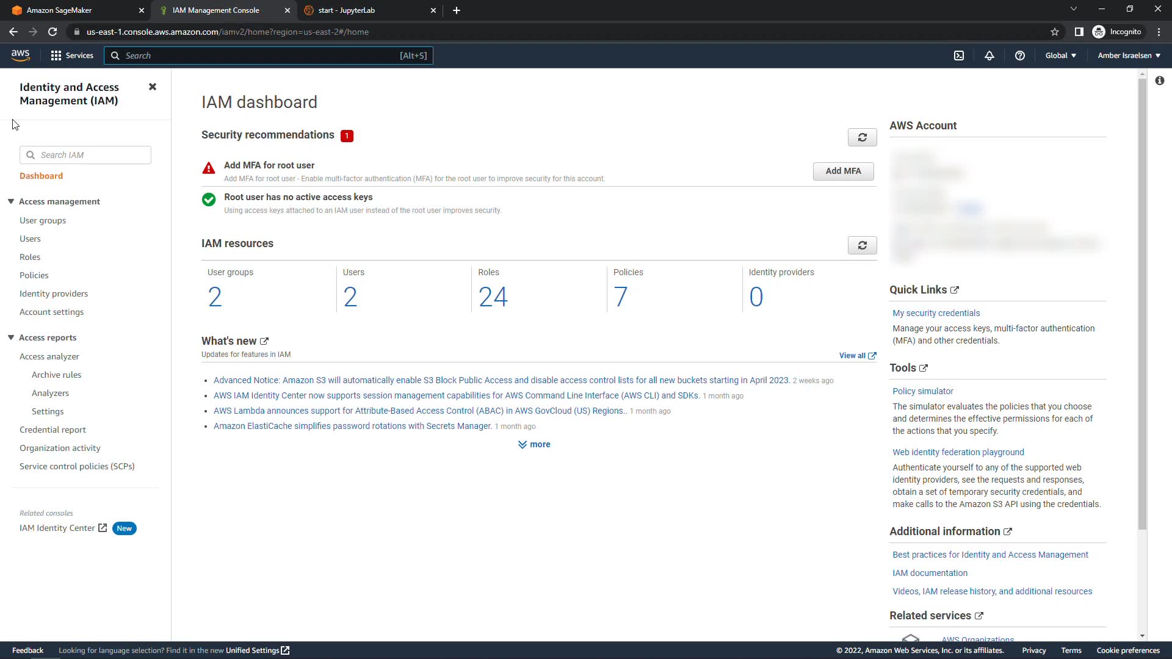This screenshot has height=659, width=1172.
Task: Open the info panel icon at far right
Action: 1159,81
